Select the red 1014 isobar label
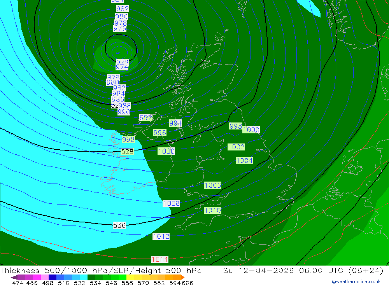This screenshot has width=389, height=285. click(160, 259)
